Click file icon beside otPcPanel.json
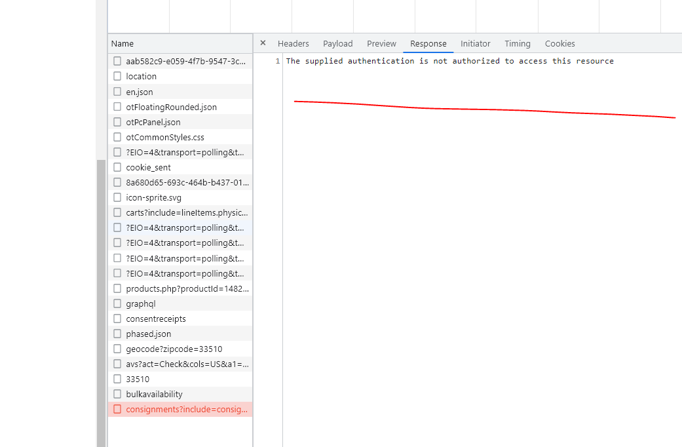Screen dimensions: 682x447 pos(117,122)
